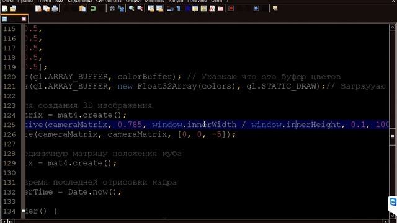Open the Макросы menu
This screenshot has width=397, height=223.
(x=154, y=1)
